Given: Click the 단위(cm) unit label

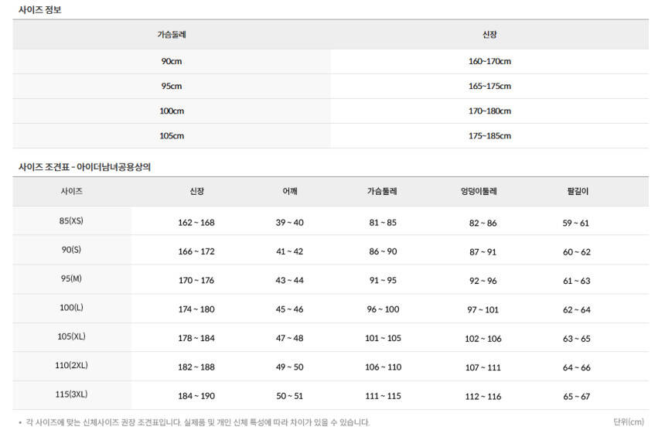Looking at the screenshot, I should (x=628, y=422).
